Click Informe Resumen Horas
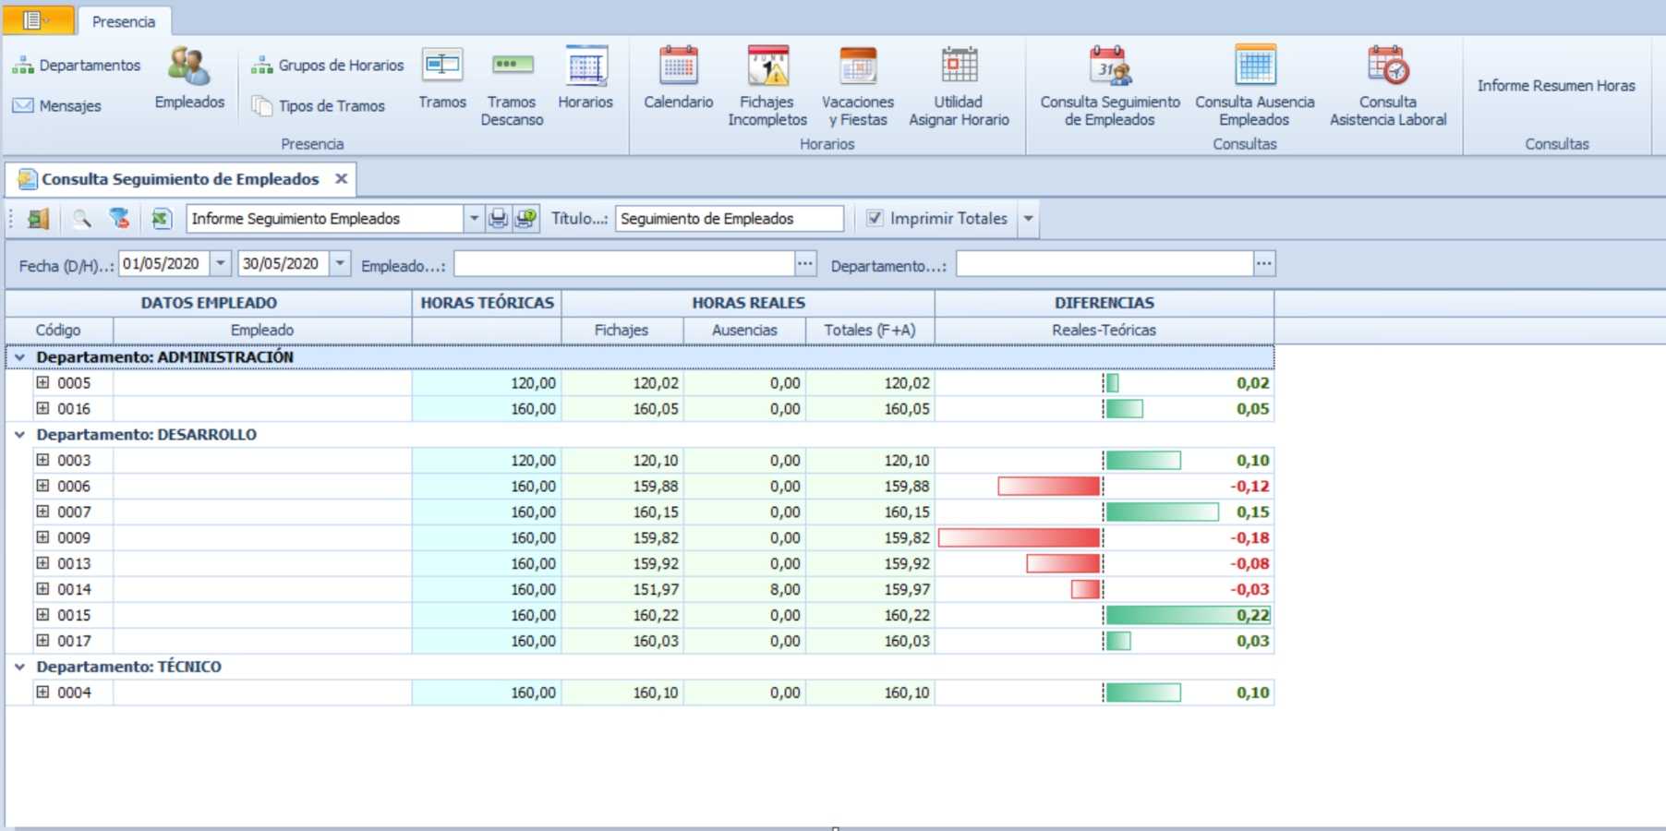 click(1555, 86)
